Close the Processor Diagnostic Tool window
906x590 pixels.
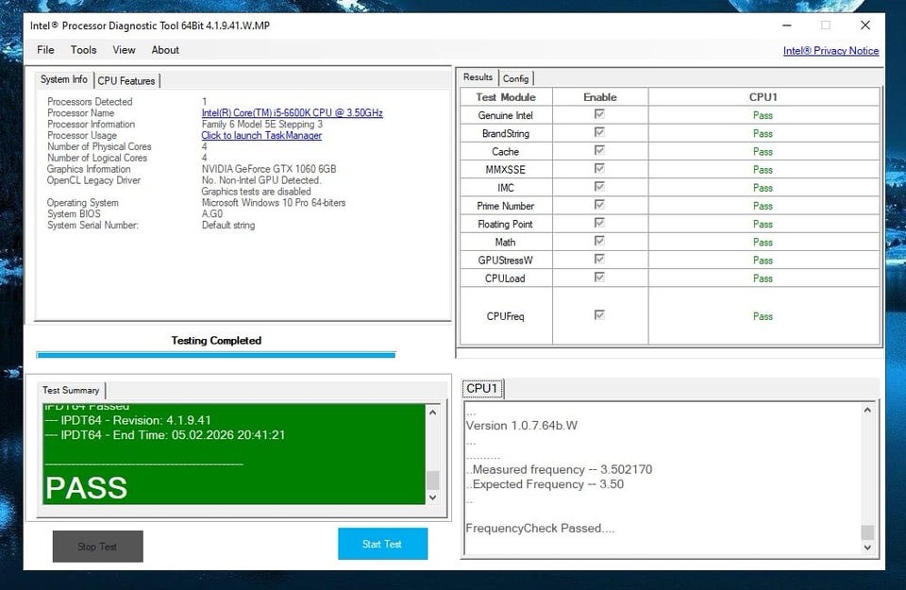pyautogui.click(x=864, y=25)
